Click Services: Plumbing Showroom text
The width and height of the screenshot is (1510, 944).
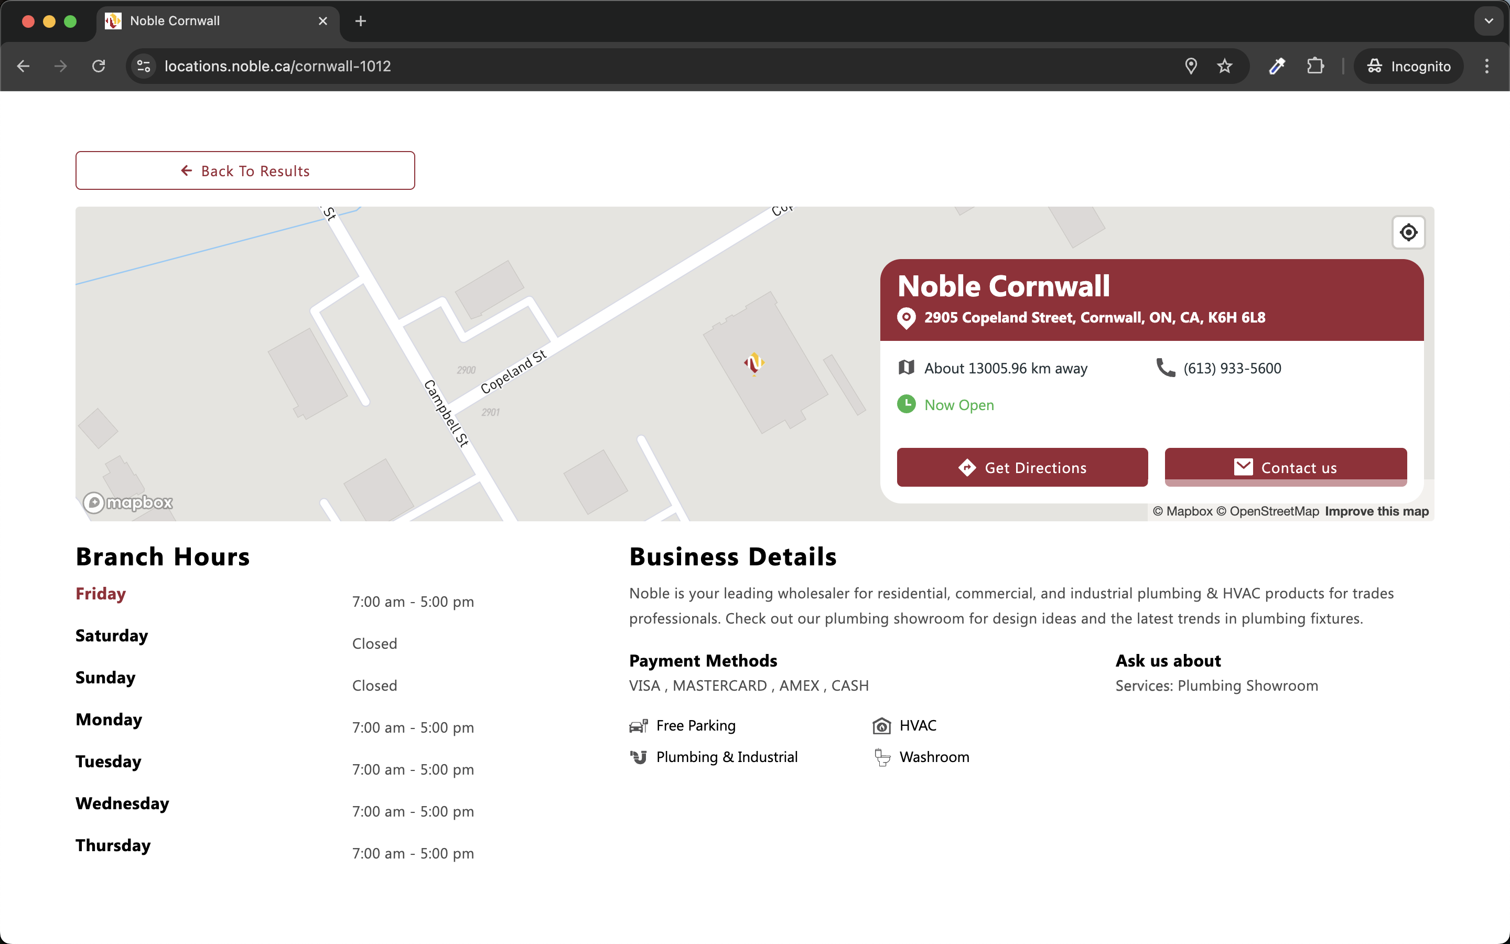1217,685
